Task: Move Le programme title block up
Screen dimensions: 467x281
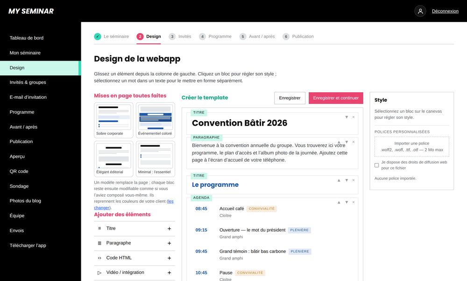Action: pyautogui.click(x=339, y=180)
